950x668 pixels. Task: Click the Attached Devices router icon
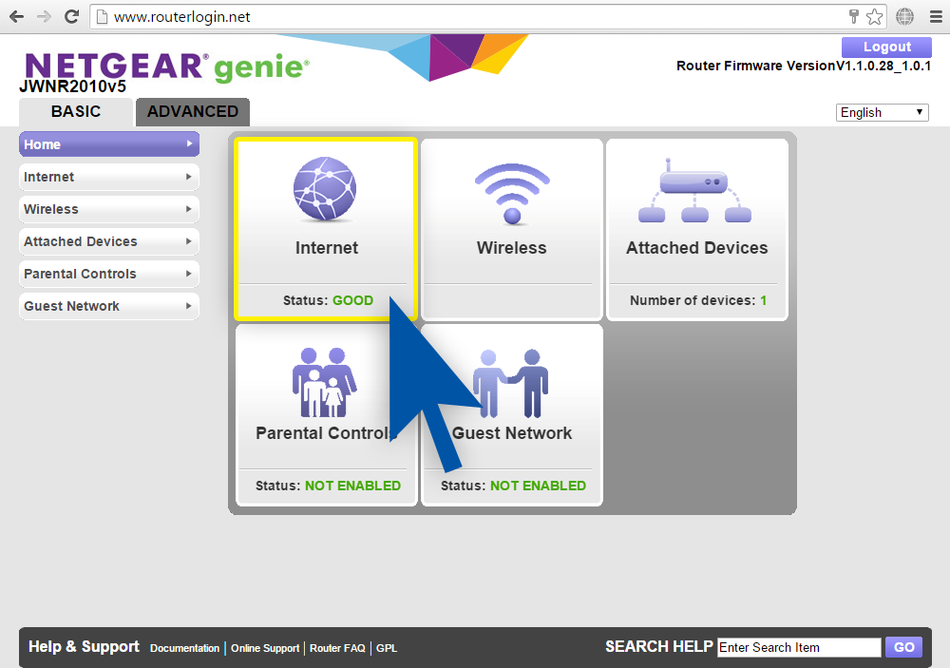(x=695, y=190)
